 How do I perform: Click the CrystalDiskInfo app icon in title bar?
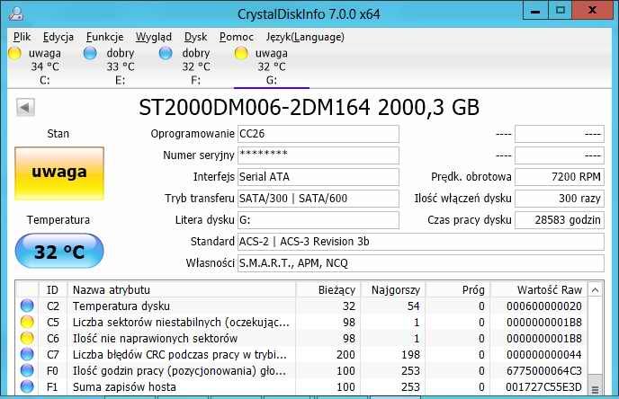coord(16,13)
